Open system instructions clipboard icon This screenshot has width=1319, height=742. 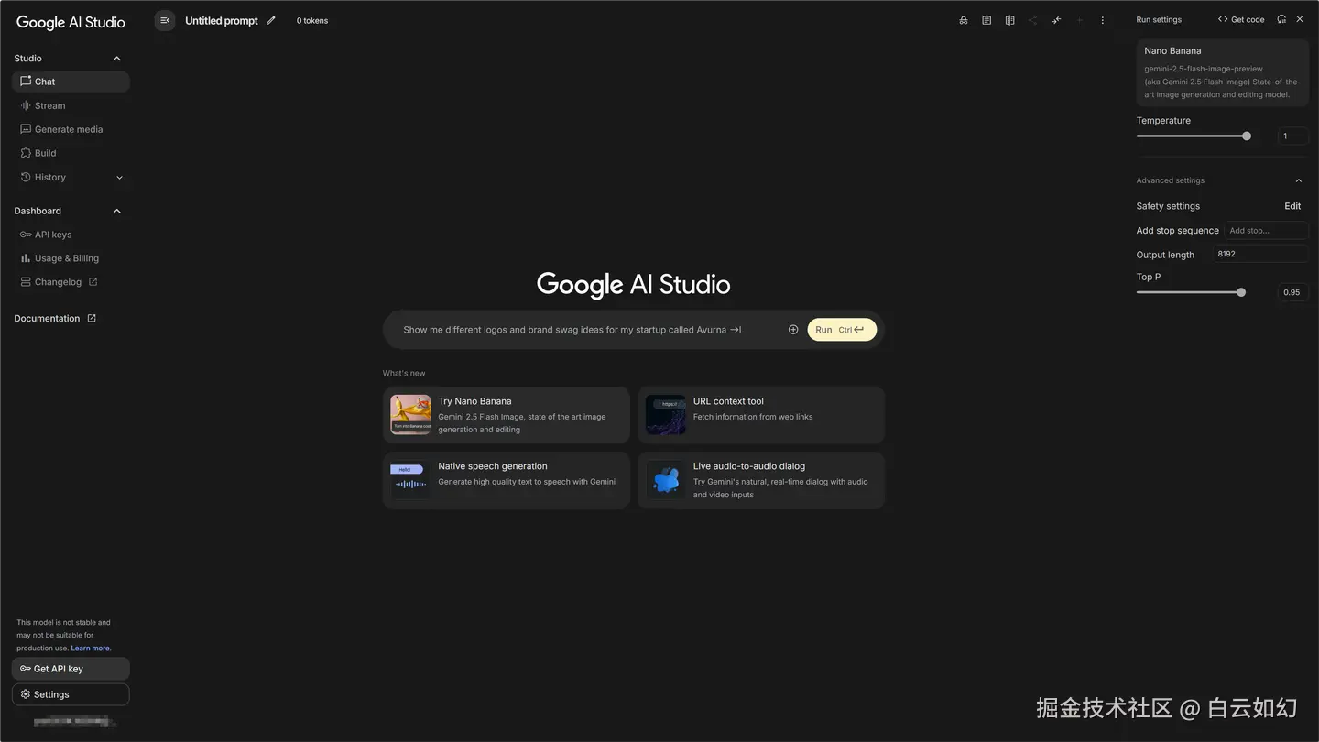coord(987,20)
